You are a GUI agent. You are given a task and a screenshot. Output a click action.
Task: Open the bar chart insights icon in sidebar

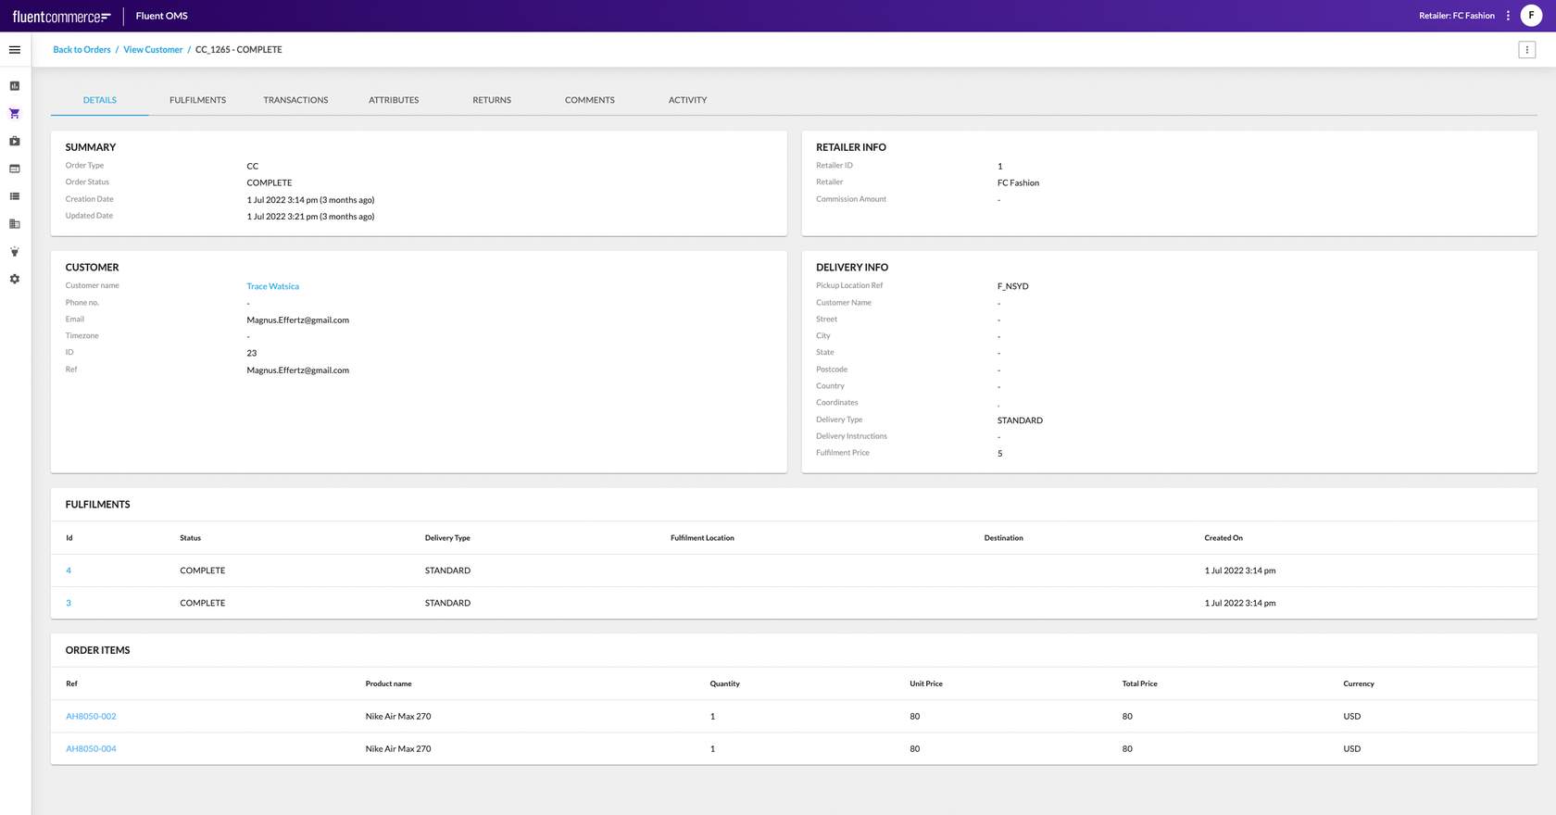tap(15, 86)
